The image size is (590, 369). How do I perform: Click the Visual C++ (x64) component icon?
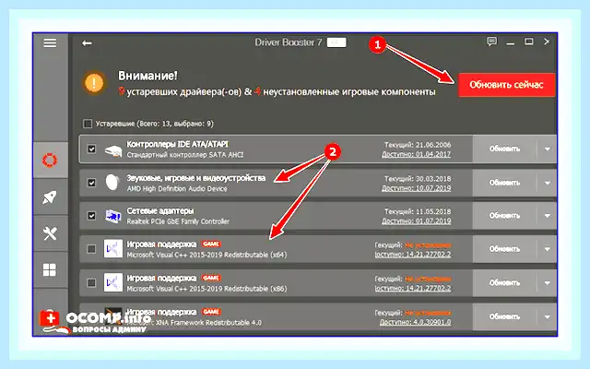[x=113, y=249]
